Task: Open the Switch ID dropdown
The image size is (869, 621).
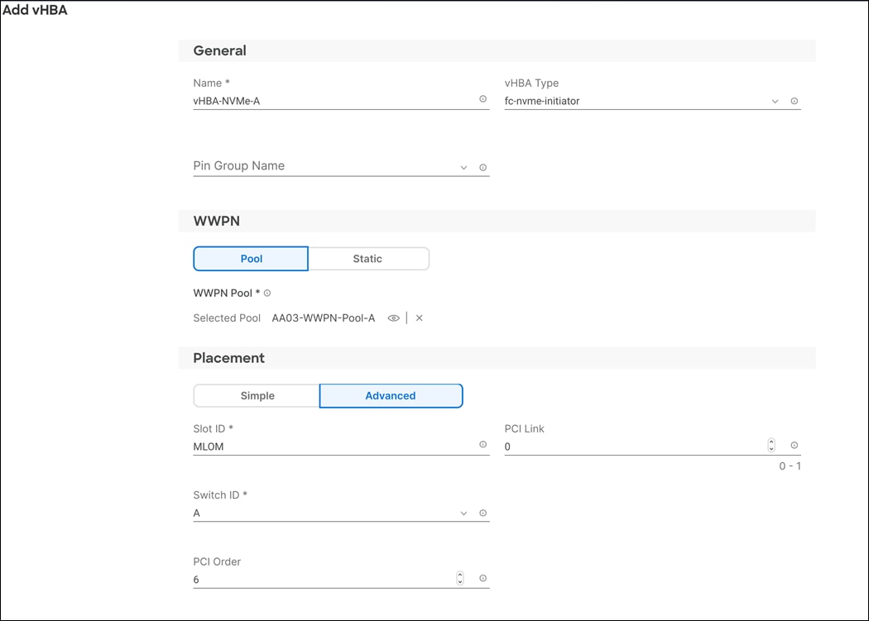Action: tap(463, 513)
